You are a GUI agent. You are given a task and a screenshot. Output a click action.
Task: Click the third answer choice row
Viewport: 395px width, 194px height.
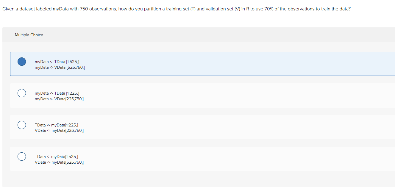click(x=179, y=127)
